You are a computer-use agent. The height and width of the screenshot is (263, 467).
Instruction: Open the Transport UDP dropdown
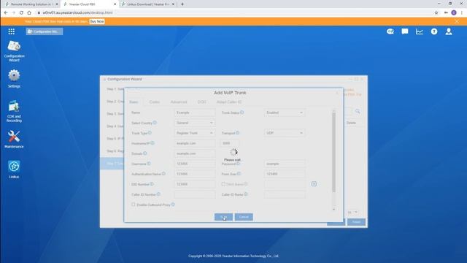pos(285,133)
